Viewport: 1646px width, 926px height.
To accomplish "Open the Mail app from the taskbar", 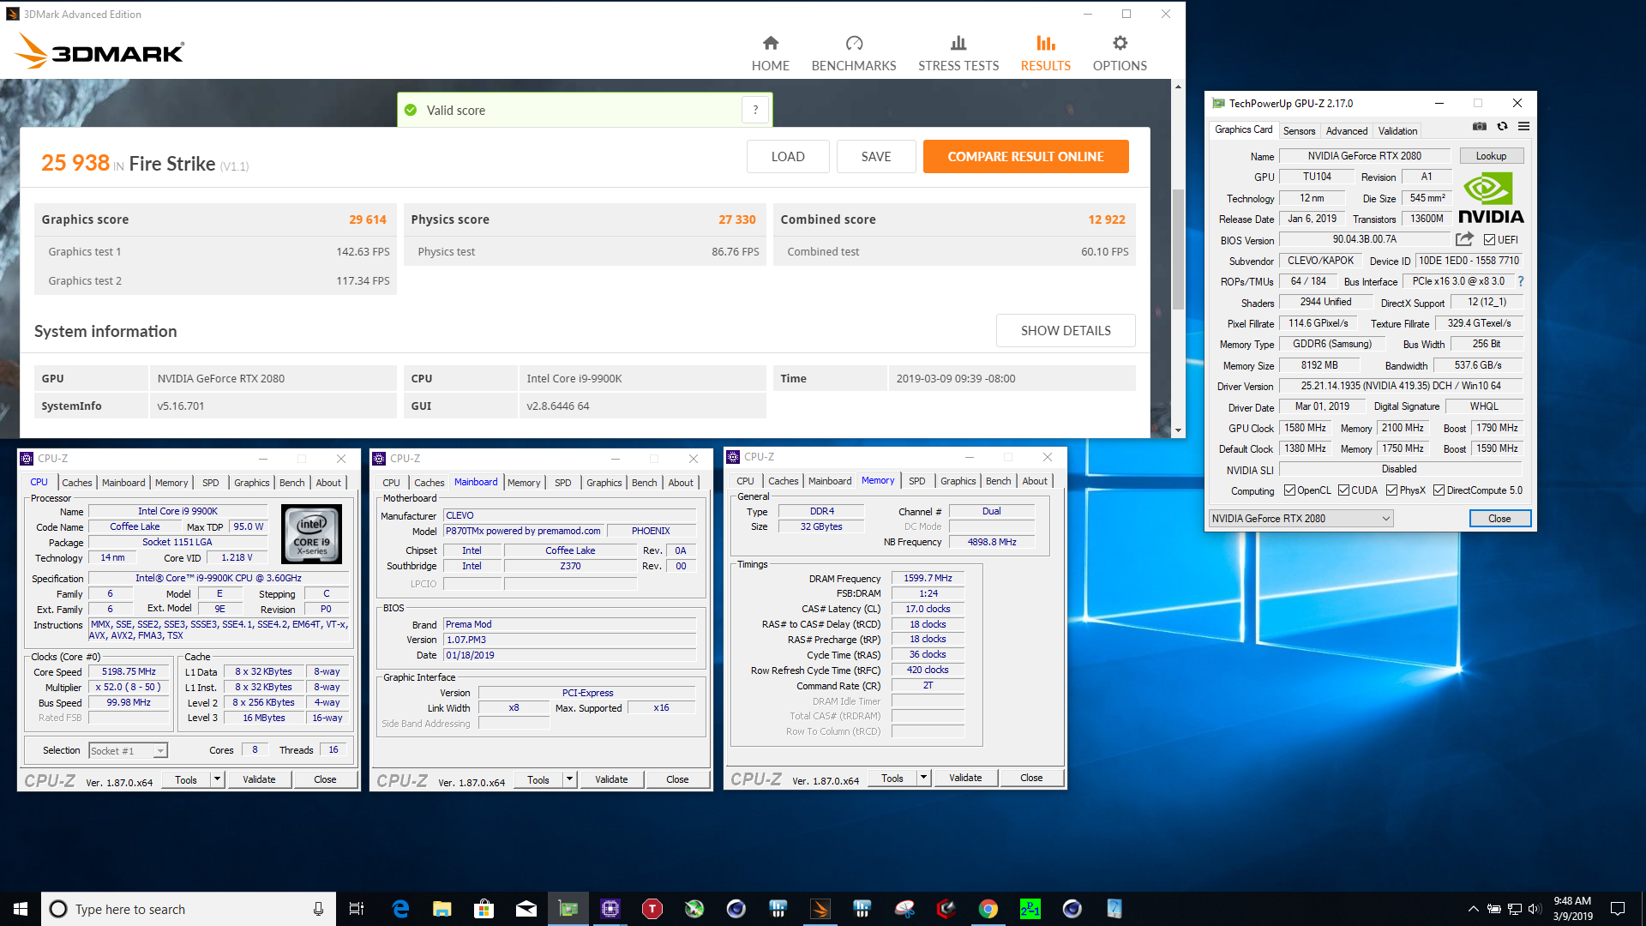I will coord(526,909).
